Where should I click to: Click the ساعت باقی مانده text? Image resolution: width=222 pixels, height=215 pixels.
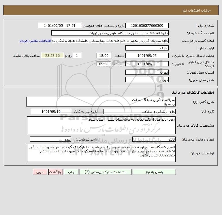coord(27,56)
